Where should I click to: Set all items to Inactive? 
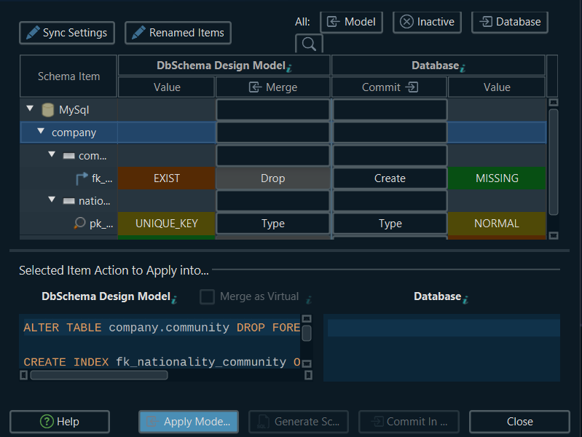(x=427, y=22)
